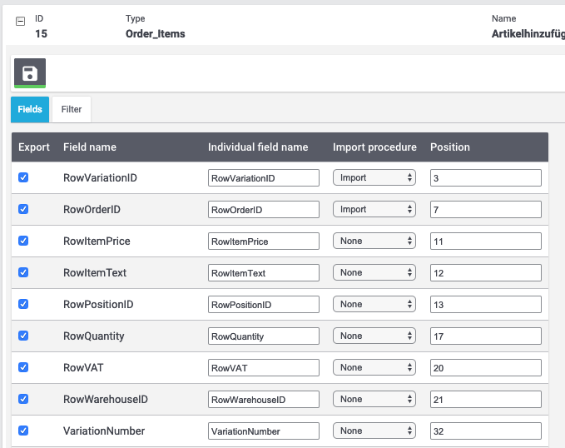Viewport: 565px width, 448px height.
Task: Click the save disk icon
Action: tap(30, 72)
